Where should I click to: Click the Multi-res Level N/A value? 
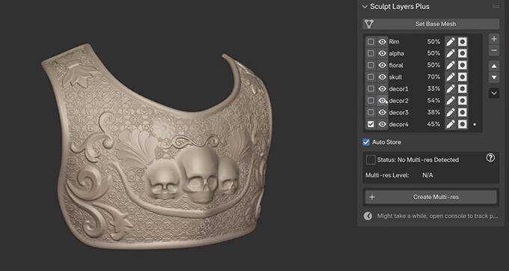point(427,175)
